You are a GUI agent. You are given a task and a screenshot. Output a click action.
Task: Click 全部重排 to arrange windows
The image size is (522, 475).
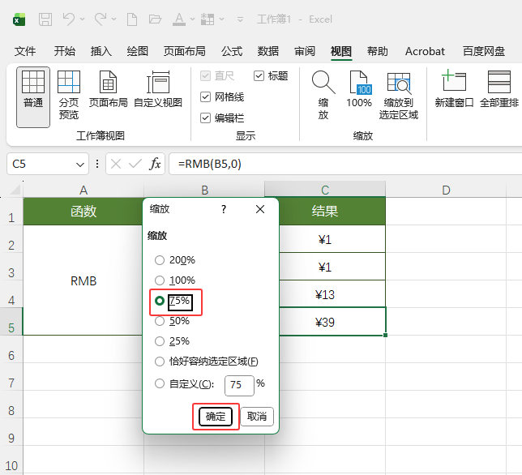tap(499, 89)
